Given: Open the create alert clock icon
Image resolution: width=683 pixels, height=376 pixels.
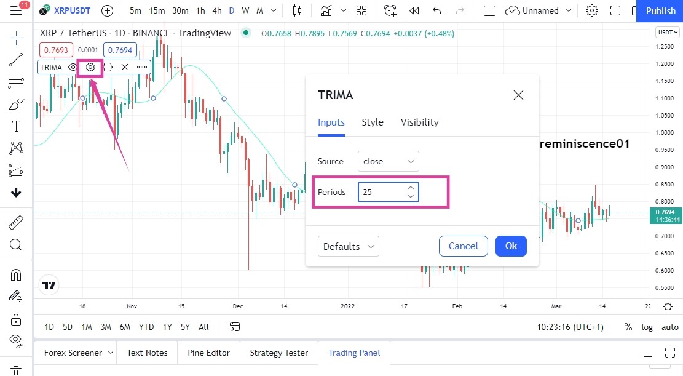Looking at the screenshot, I should click(x=390, y=10).
